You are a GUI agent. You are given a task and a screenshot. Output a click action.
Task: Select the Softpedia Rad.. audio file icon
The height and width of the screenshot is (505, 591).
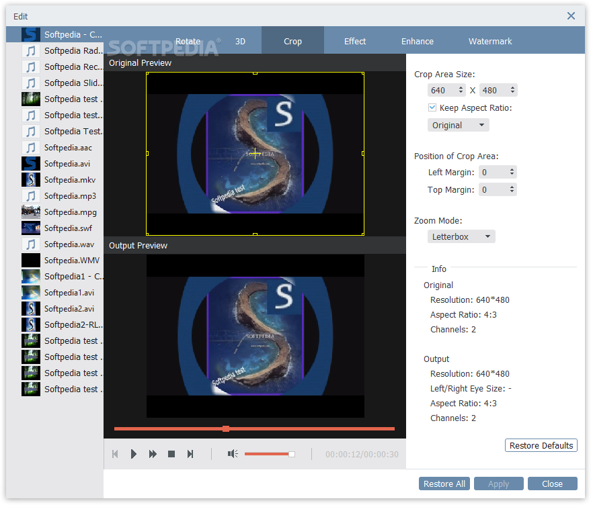coord(31,50)
